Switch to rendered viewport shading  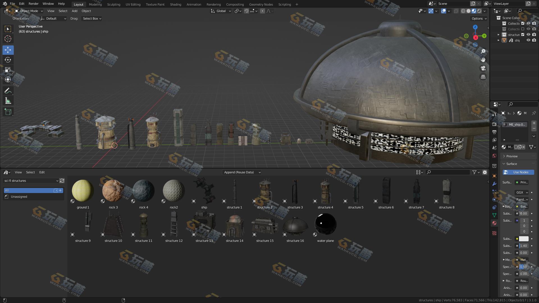point(479,11)
